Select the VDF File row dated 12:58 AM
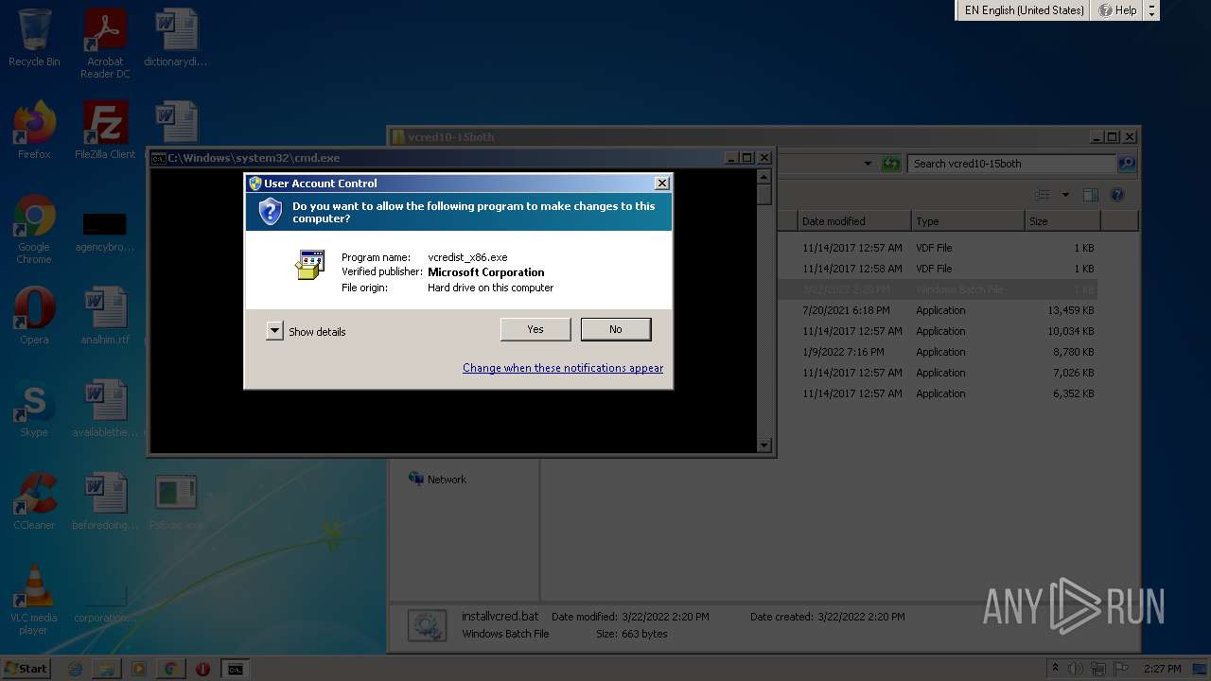The height and width of the screenshot is (681, 1211). point(937,269)
